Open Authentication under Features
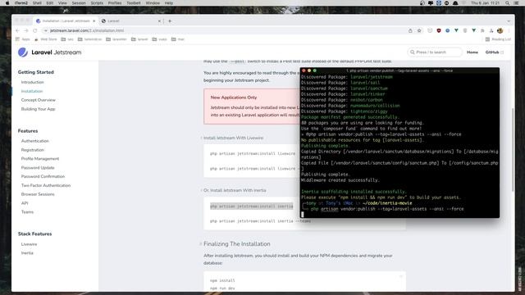The width and height of the screenshot is (525, 295). (34, 141)
